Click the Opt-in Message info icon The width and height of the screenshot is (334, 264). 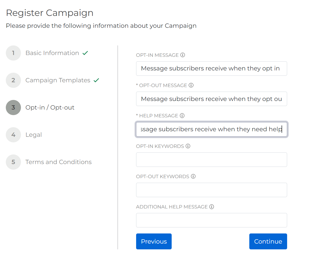[183, 55]
